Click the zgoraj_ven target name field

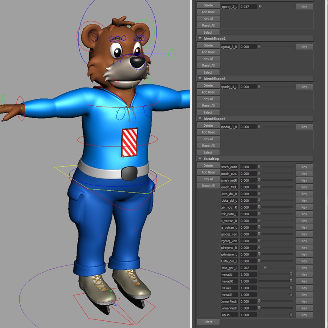tap(230, 241)
